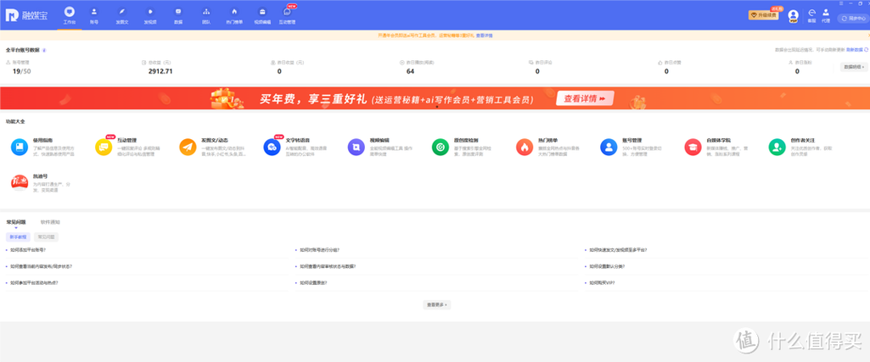870x362 pixels.
Task: Switch to the 软件通知 tab
Action: click(x=50, y=222)
